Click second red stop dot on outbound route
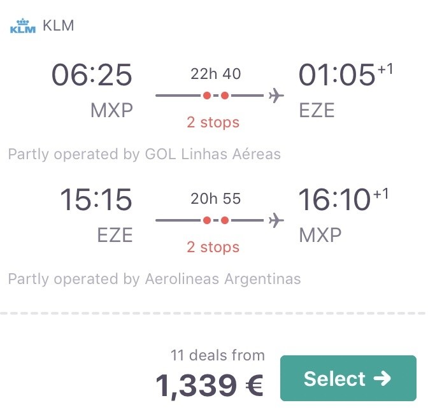The image size is (428, 419). (225, 96)
